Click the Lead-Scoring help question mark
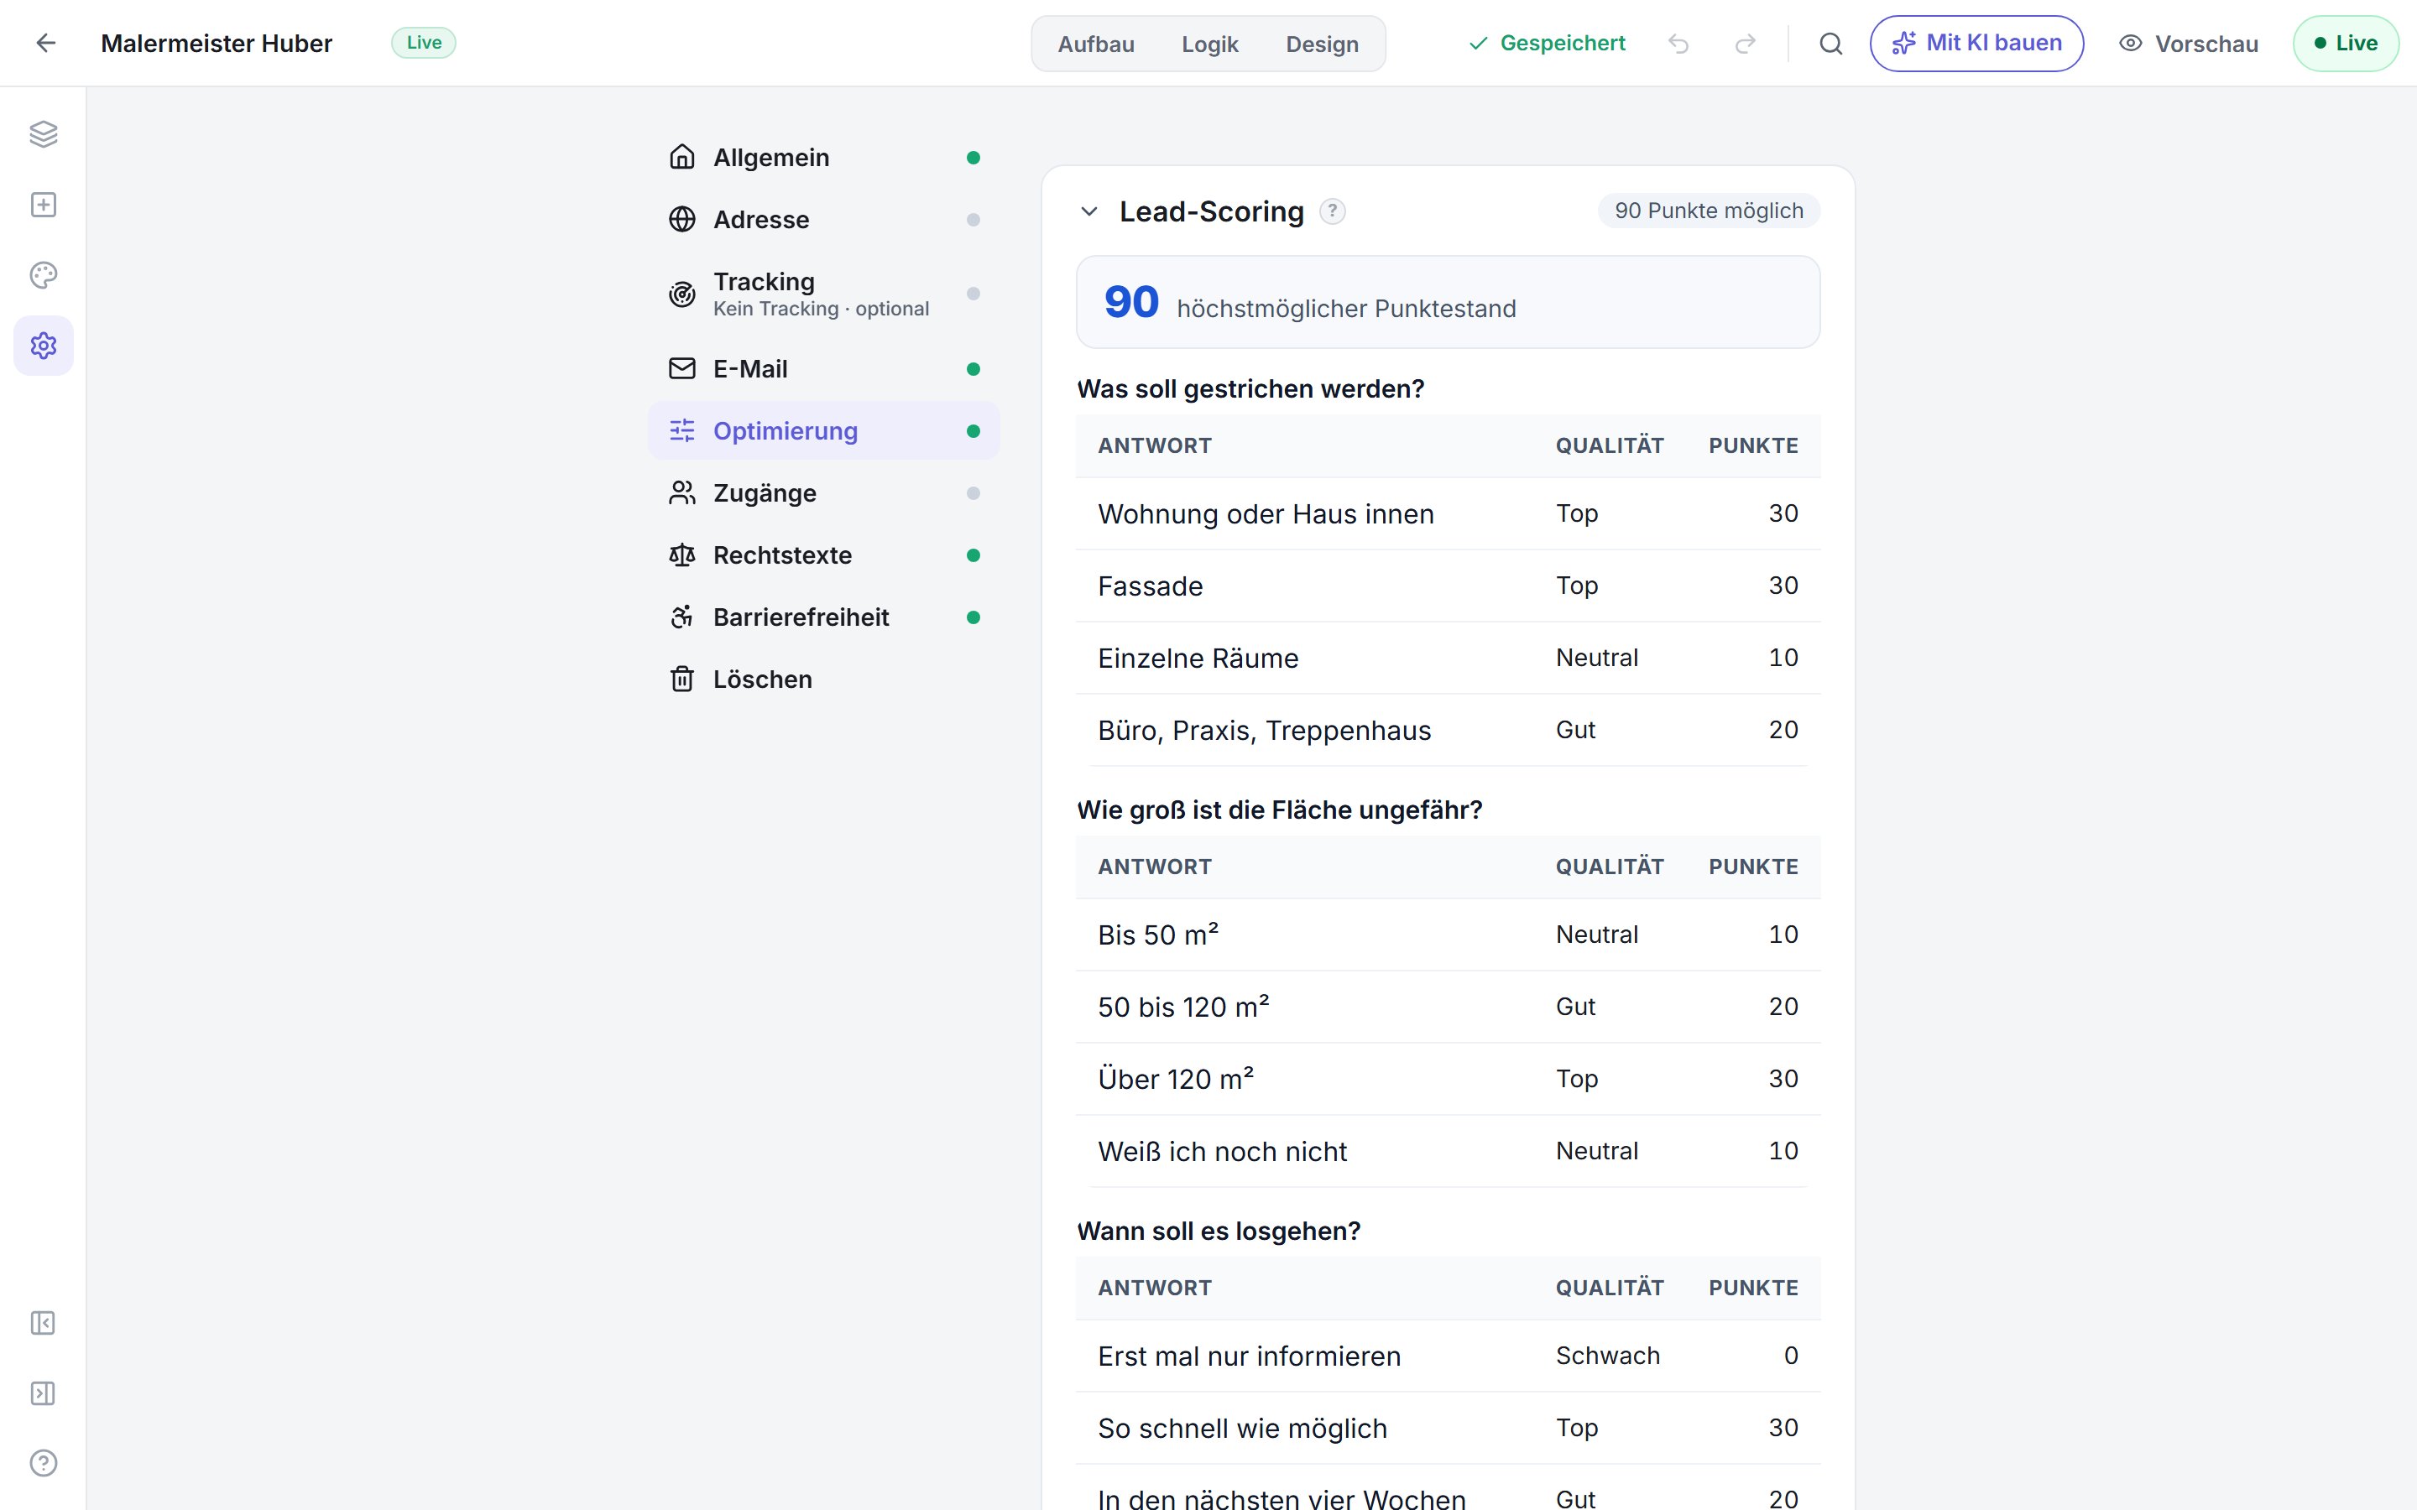 pyautogui.click(x=1333, y=211)
